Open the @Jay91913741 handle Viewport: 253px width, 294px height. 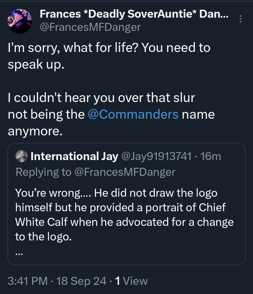click(x=156, y=156)
